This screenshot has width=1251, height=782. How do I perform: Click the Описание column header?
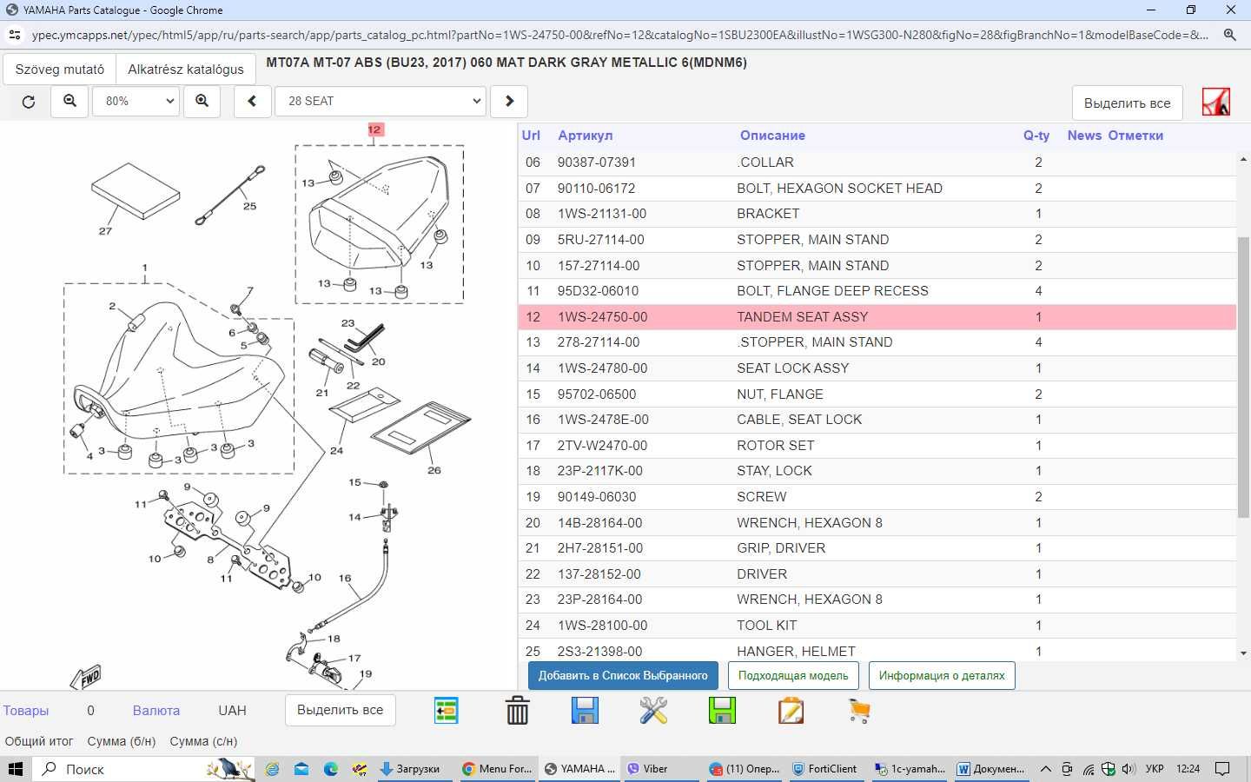[x=772, y=136]
